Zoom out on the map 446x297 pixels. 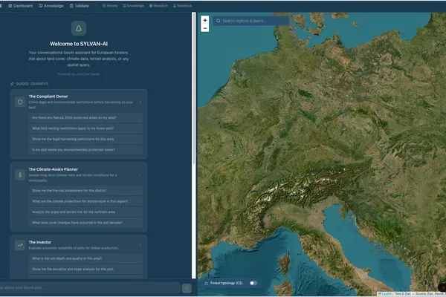point(205,28)
